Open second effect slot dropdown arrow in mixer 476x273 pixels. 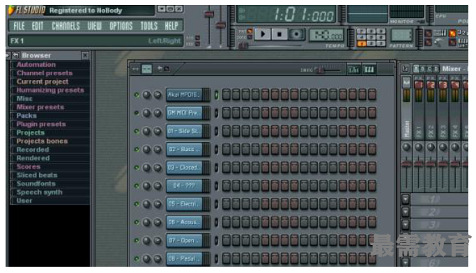click(x=406, y=212)
